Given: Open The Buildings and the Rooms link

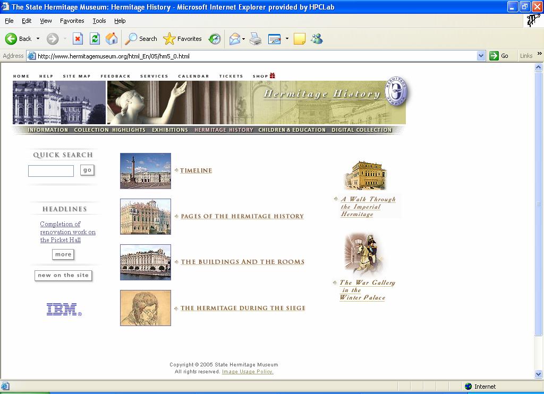Looking at the screenshot, I should 242,262.
